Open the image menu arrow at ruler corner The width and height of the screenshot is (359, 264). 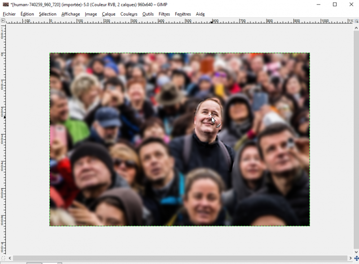(3, 21)
